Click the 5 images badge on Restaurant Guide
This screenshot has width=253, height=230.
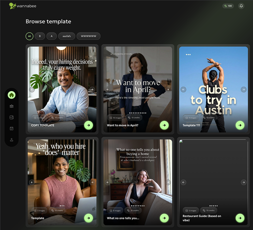pyautogui.click(x=191, y=211)
